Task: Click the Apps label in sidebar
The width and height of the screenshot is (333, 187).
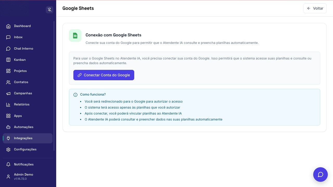Action: pyautogui.click(x=18, y=116)
